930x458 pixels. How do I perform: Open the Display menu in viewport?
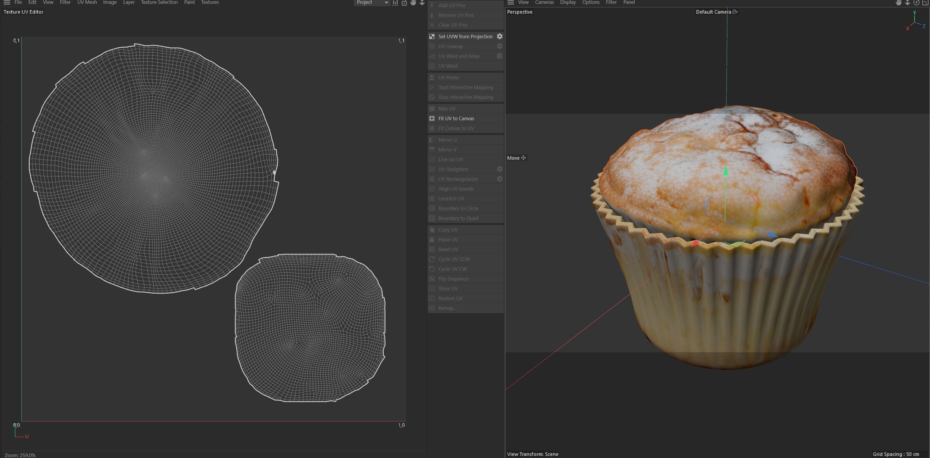click(x=568, y=2)
